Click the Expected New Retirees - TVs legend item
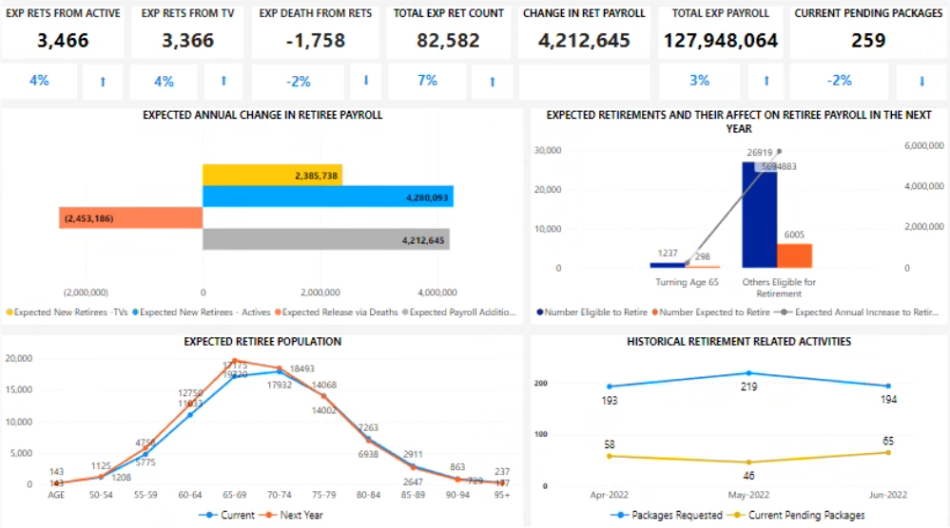The image size is (950, 528). pos(71,312)
